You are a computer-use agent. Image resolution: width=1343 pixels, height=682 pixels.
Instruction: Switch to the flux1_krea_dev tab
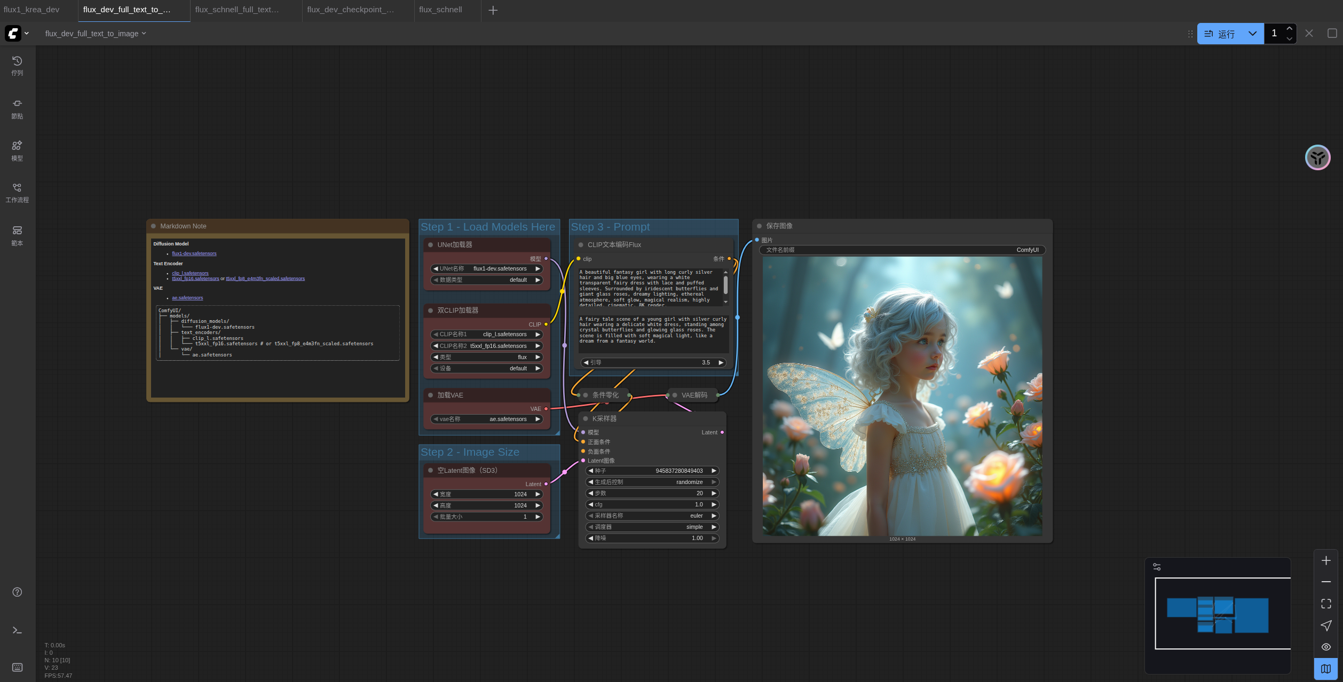[x=31, y=10]
